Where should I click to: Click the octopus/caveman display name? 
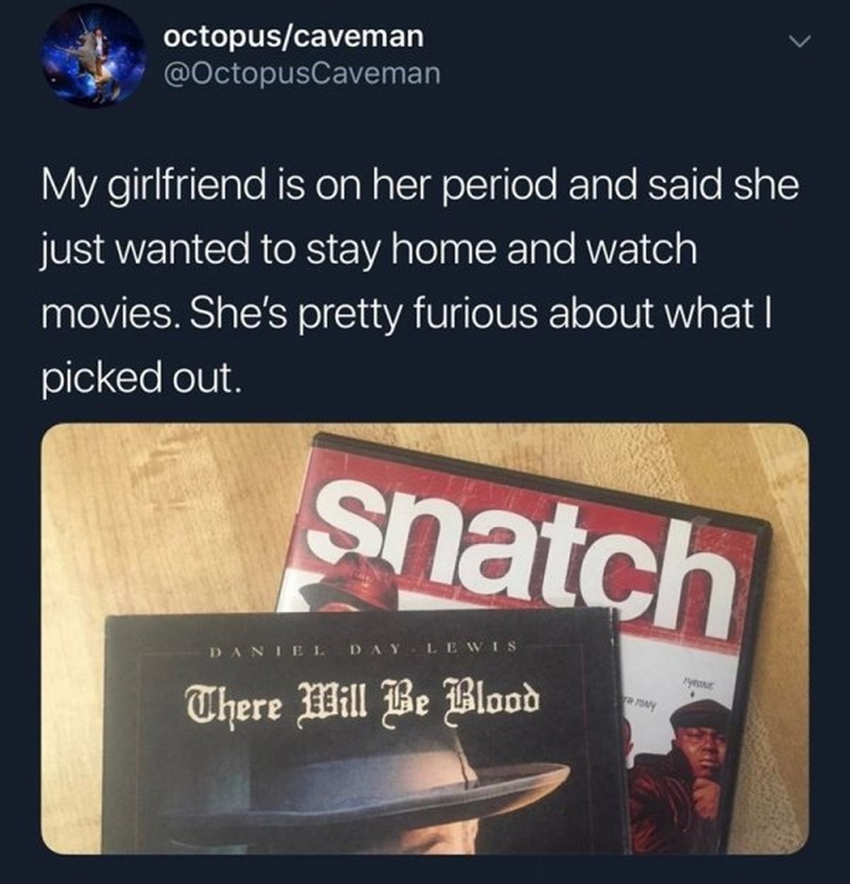pyautogui.click(x=294, y=37)
